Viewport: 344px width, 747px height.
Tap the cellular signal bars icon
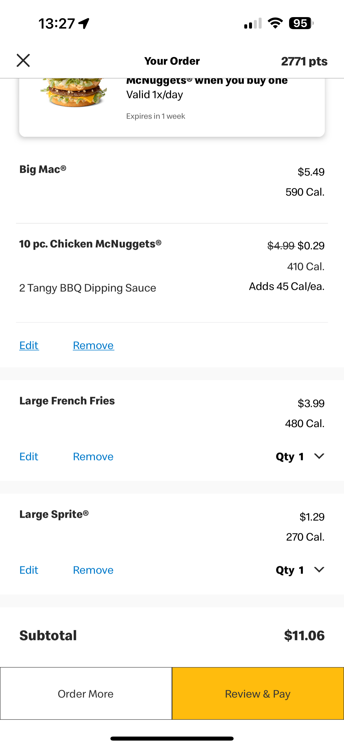(253, 23)
